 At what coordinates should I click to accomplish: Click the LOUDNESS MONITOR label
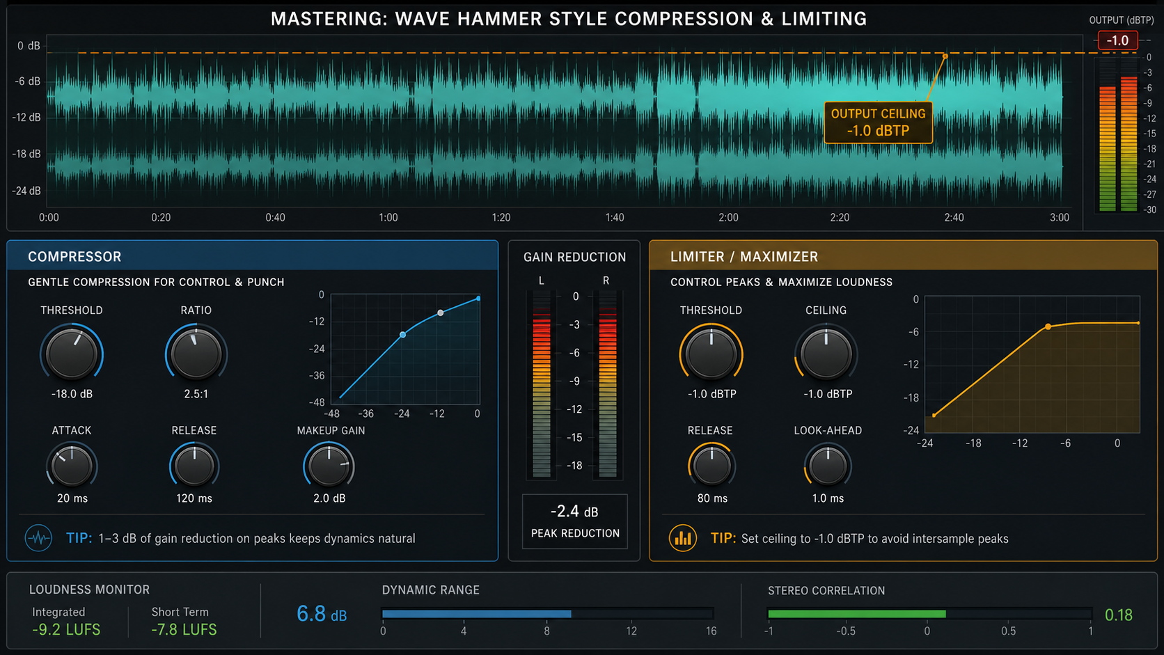point(89,590)
